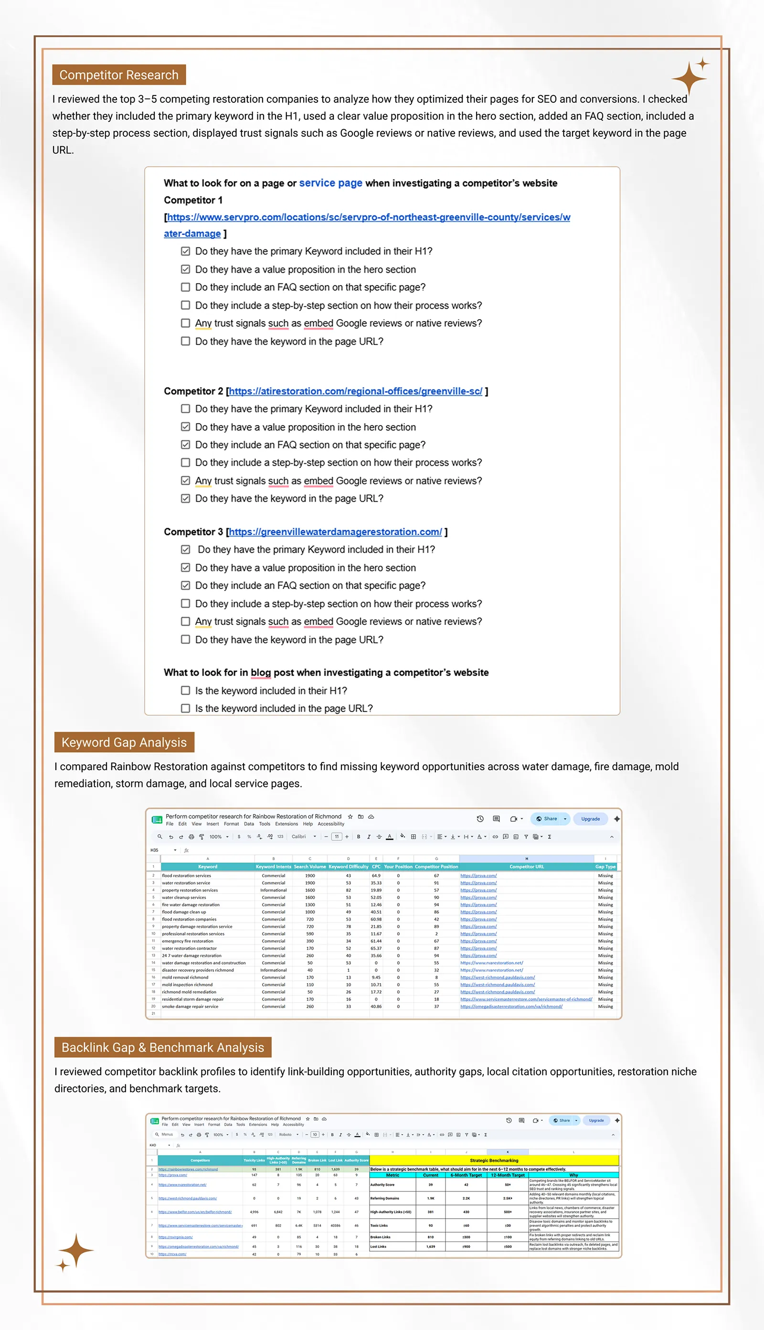
Task: Open the functions sigma icon in Keyword sheet
Action: coord(550,837)
